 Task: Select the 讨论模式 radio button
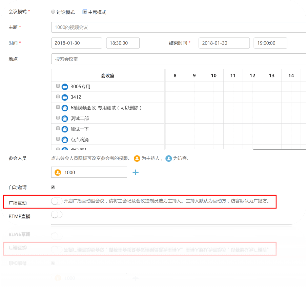tap(53, 12)
